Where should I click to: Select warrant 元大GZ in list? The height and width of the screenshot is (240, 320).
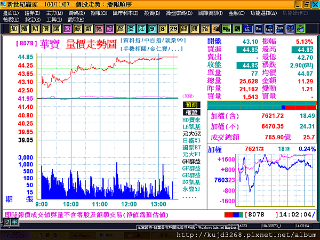tap(191, 134)
